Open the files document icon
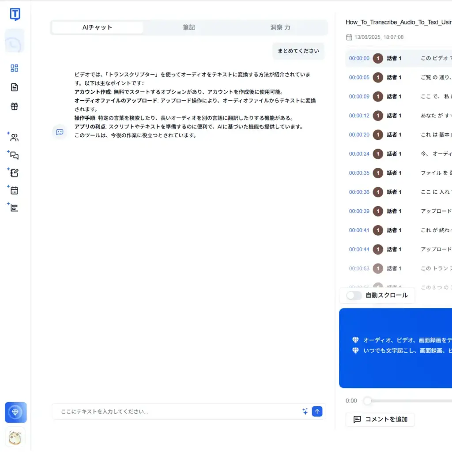Screen dimensions: 452x452 [15, 87]
